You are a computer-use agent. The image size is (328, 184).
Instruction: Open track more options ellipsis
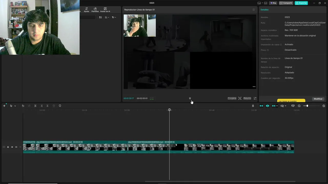tap(20, 147)
